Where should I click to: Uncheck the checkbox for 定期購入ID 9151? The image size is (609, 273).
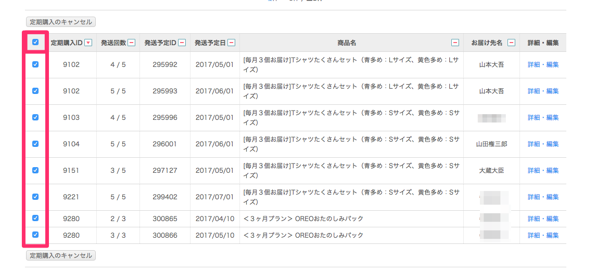[35, 170]
